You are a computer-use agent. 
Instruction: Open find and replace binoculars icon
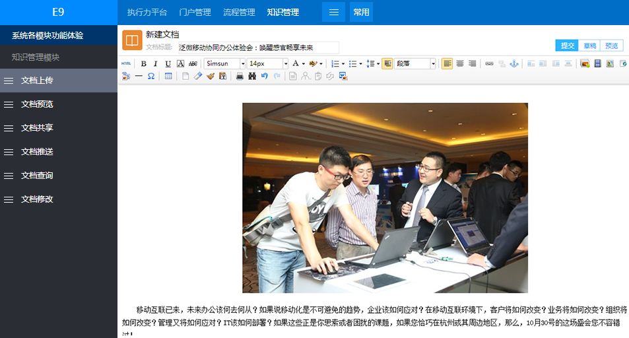pos(251,77)
